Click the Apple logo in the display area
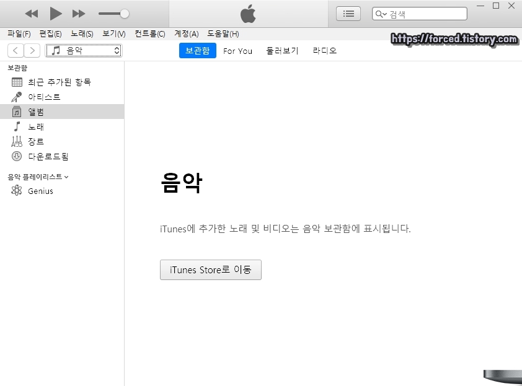Screen dimensions: 522x386 coord(248,14)
